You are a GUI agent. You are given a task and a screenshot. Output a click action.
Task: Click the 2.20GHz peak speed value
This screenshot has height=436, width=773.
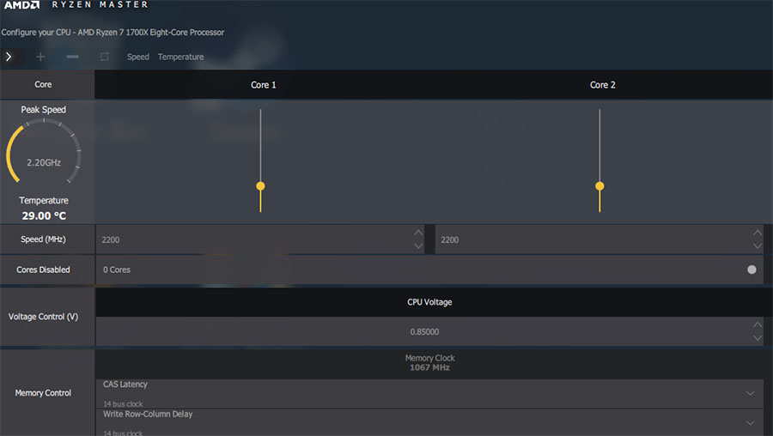click(x=44, y=162)
